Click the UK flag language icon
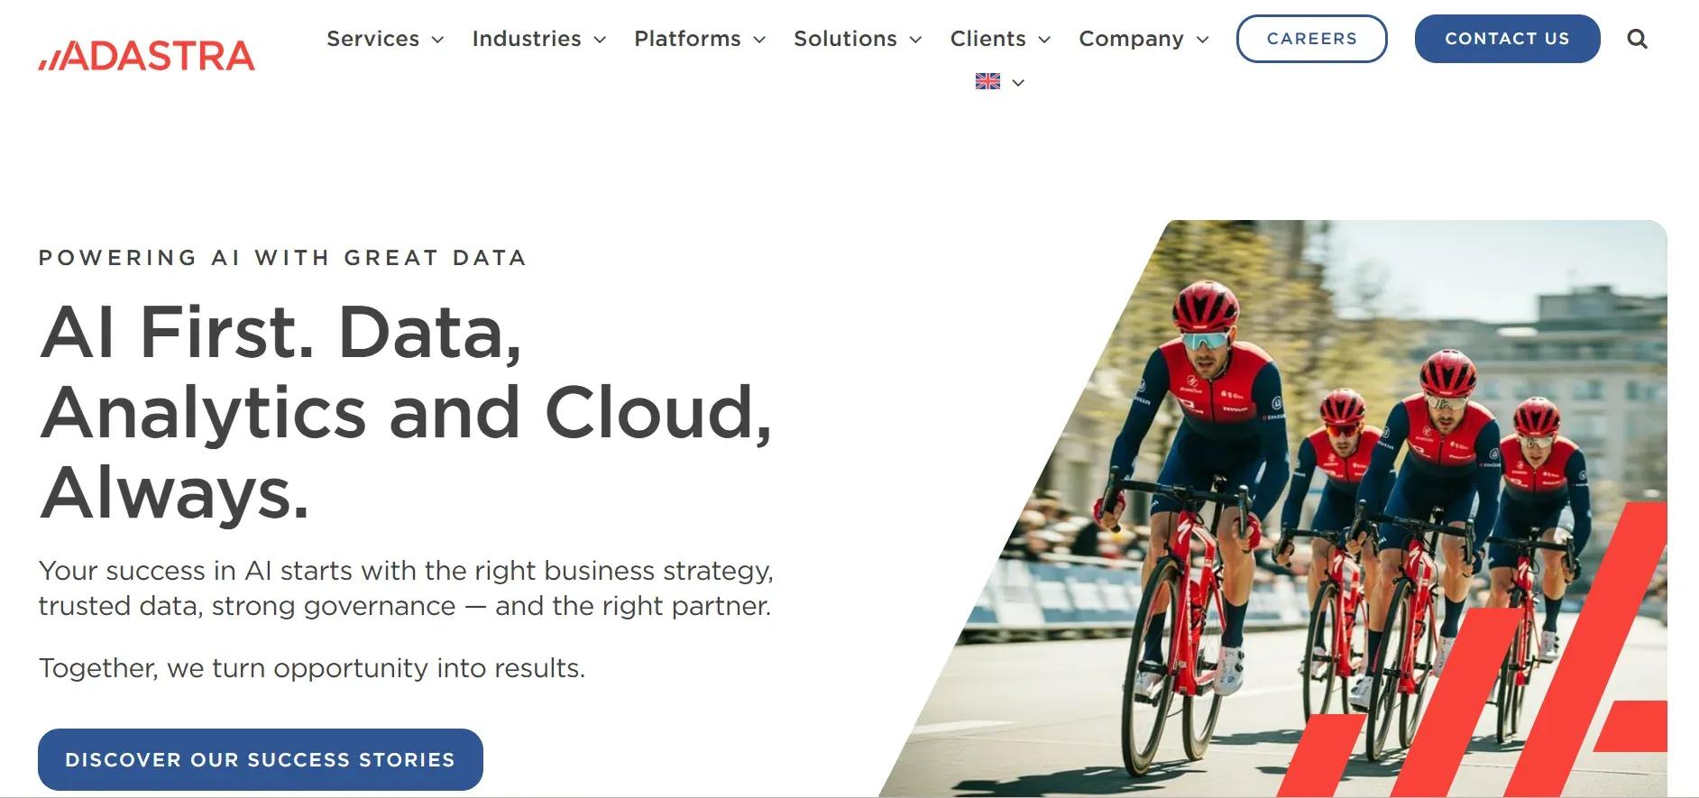The height and width of the screenshot is (798, 1699). point(987,82)
